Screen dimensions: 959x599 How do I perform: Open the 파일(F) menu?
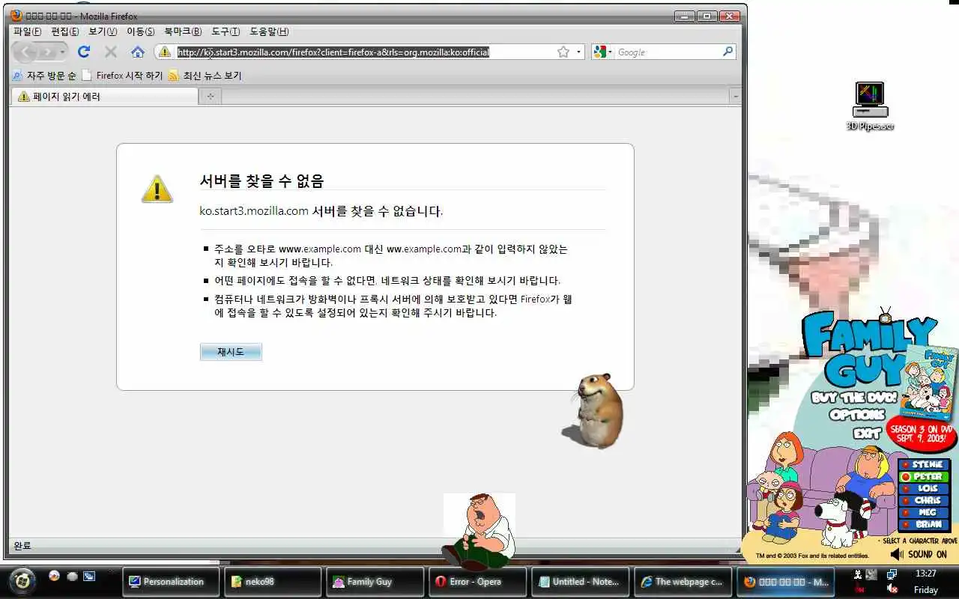pyautogui.click(x=28, y=31)
